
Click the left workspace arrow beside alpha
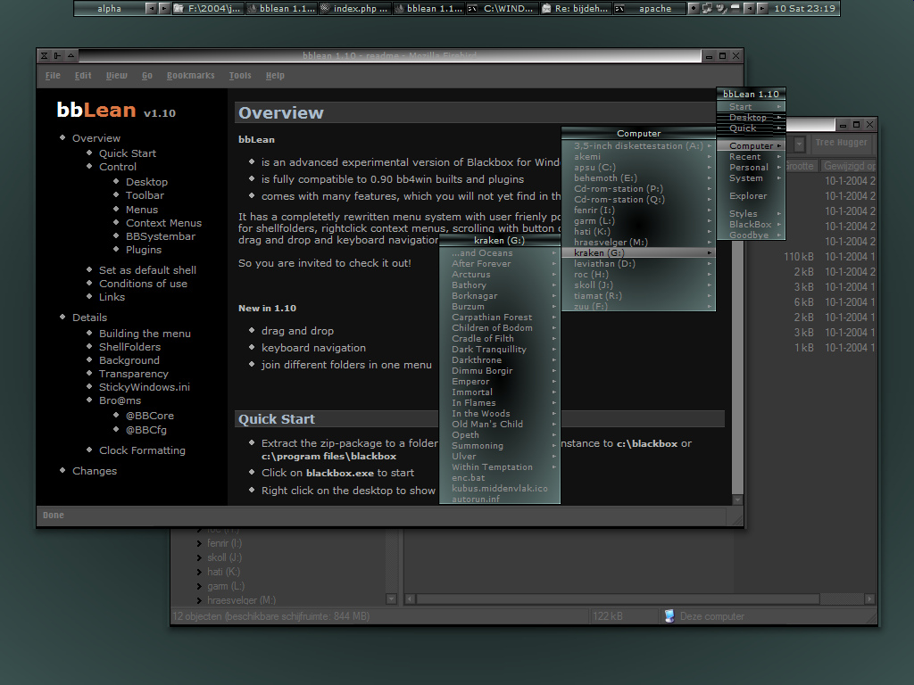[151, 9]
